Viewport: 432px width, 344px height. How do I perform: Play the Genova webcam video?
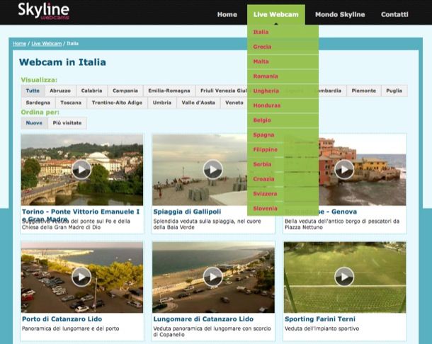click(x=344, y=170)
